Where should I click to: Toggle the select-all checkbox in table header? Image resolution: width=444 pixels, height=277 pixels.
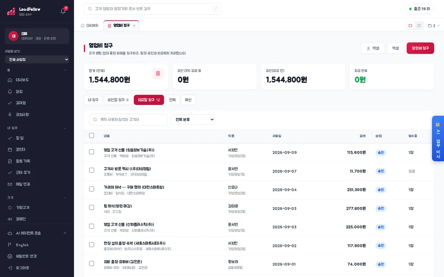(x=92, y=136)
